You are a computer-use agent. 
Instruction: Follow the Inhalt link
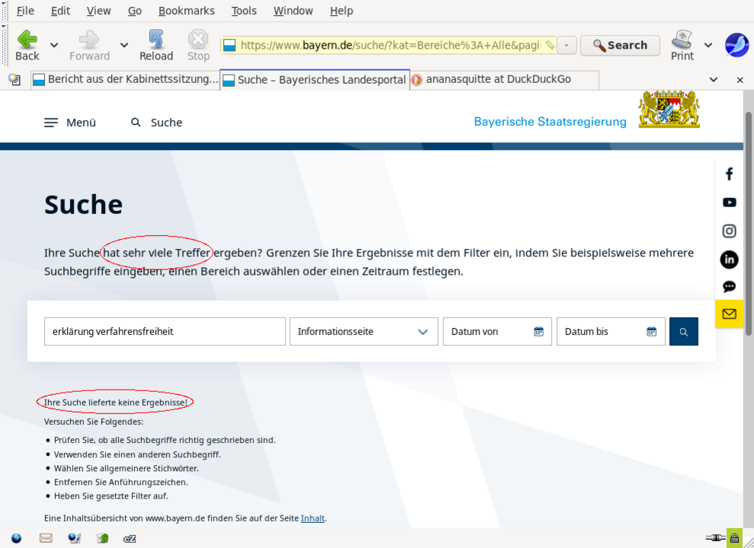click(x=312, y=518)
